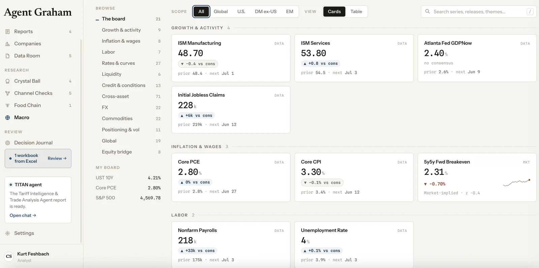Open Channel Checks icon in Research
The width and height of the screenshot is (539, 268).
click(7, 93)
